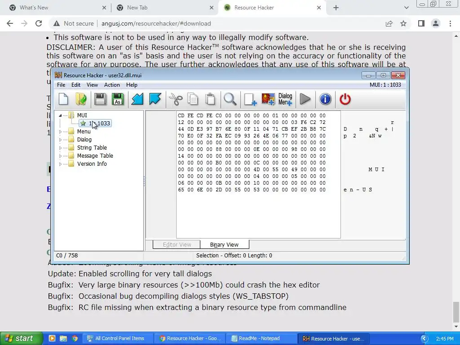Viewport: 460px width, 345px height.
Task: Cut with the scissors icon
Action: tap(176, 99)
